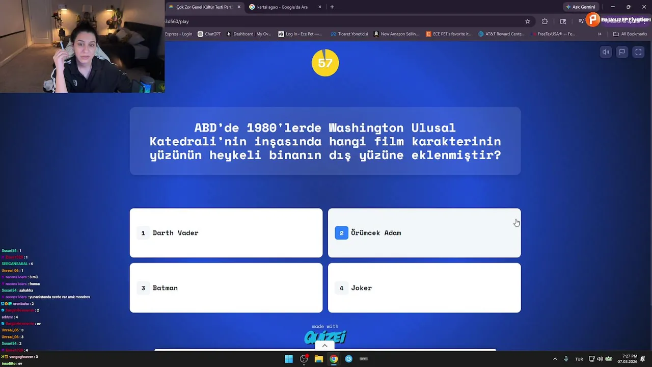Open All Bookmarks folder

[x=630, y=34]
